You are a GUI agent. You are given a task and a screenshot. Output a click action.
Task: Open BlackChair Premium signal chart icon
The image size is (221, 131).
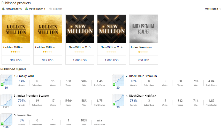click(118, 80)
